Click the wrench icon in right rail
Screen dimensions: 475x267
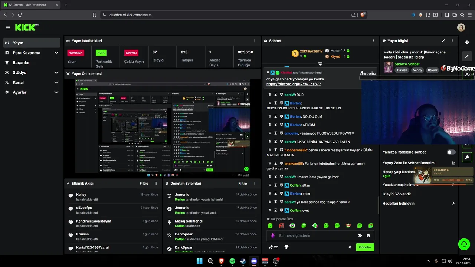[x=467, y=157]
